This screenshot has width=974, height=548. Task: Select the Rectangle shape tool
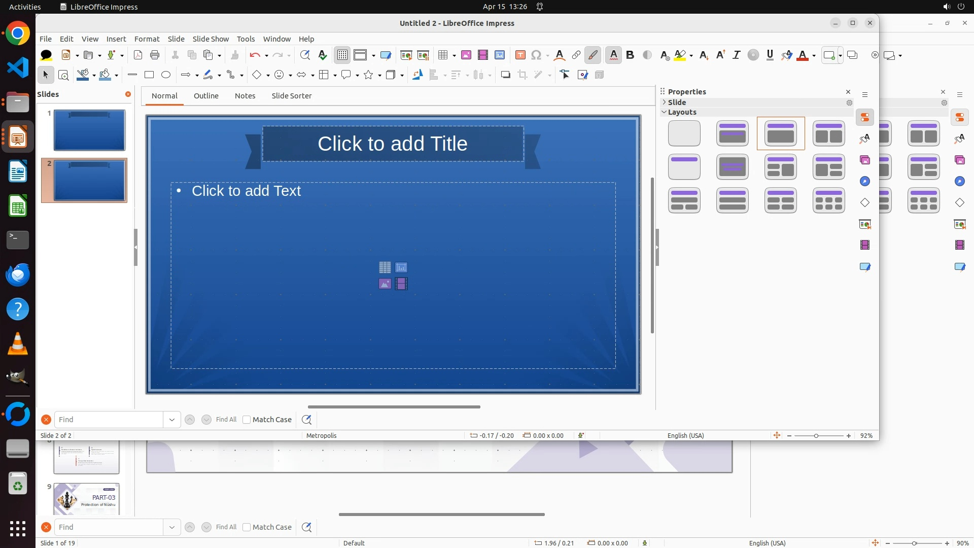click(149, 75)
